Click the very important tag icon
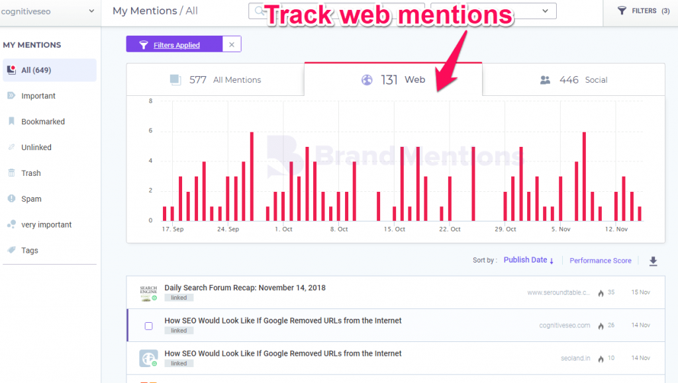Image resolution: width=678 pixels, height=383 pixels. coord(11,224)
